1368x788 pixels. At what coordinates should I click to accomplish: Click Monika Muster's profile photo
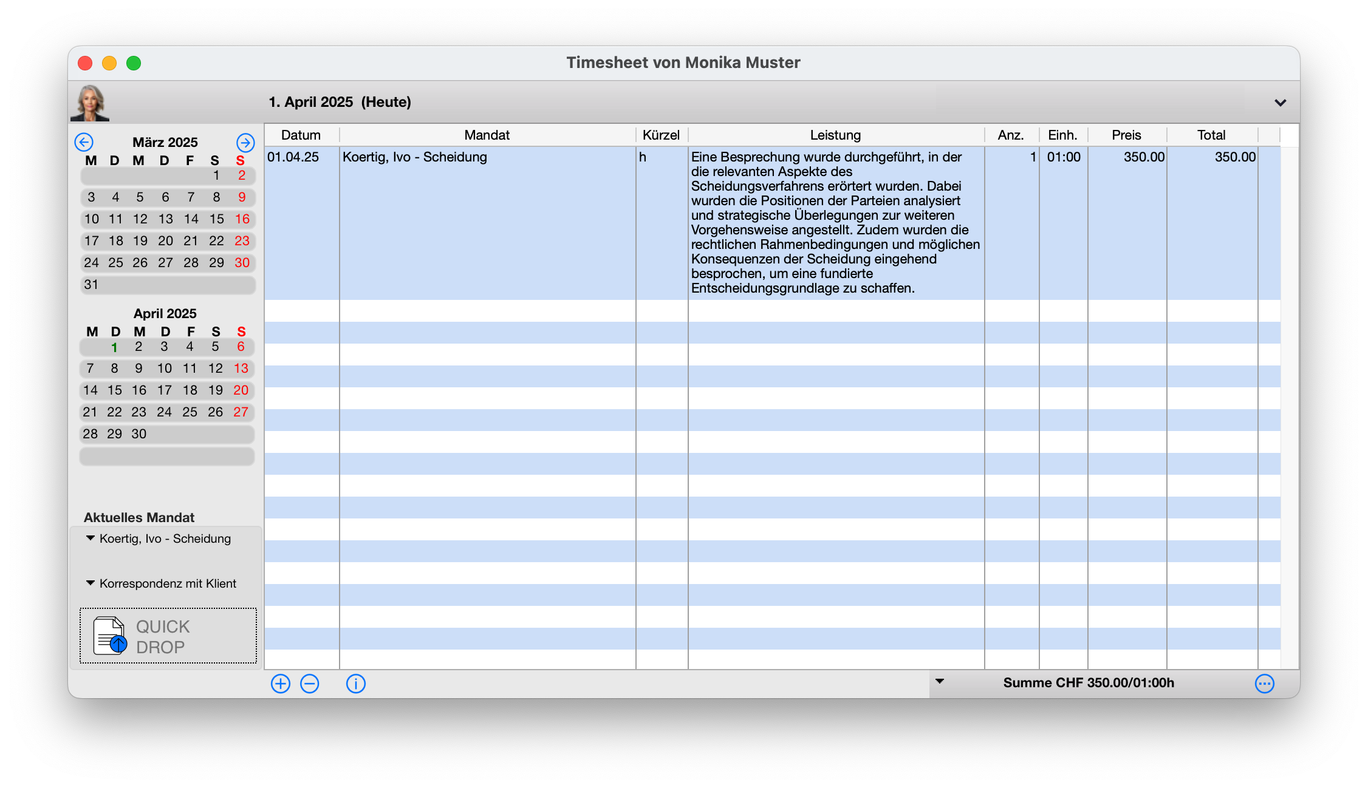pyautogui.click(x=90, y=103)
